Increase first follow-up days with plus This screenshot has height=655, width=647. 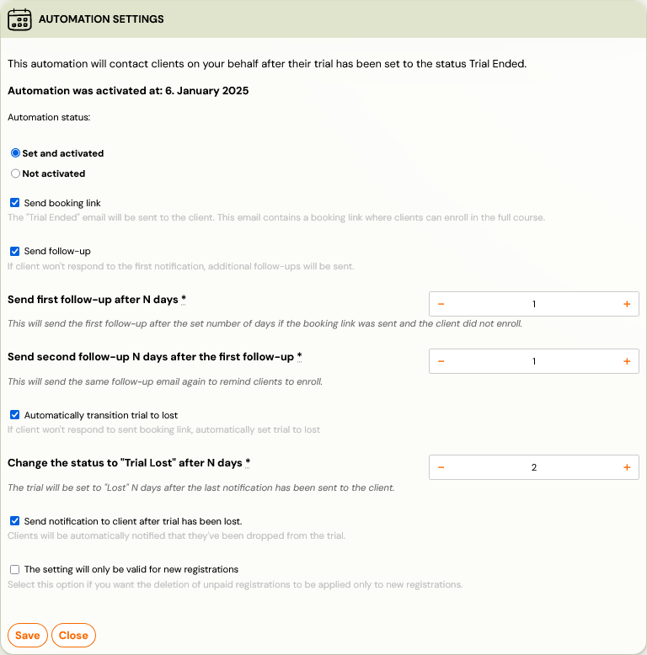[x=626, y=304]
